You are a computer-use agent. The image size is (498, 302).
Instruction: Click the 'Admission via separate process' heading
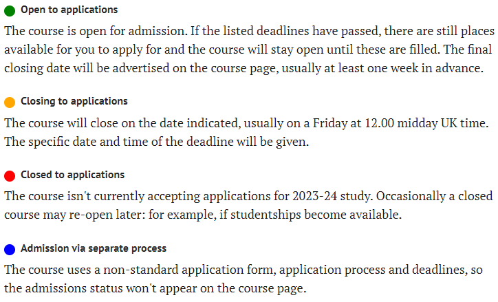[94, 248]
